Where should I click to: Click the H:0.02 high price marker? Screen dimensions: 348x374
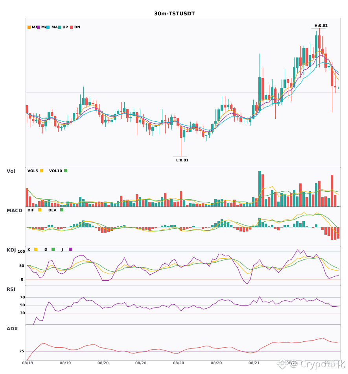[x=321, y=26]
